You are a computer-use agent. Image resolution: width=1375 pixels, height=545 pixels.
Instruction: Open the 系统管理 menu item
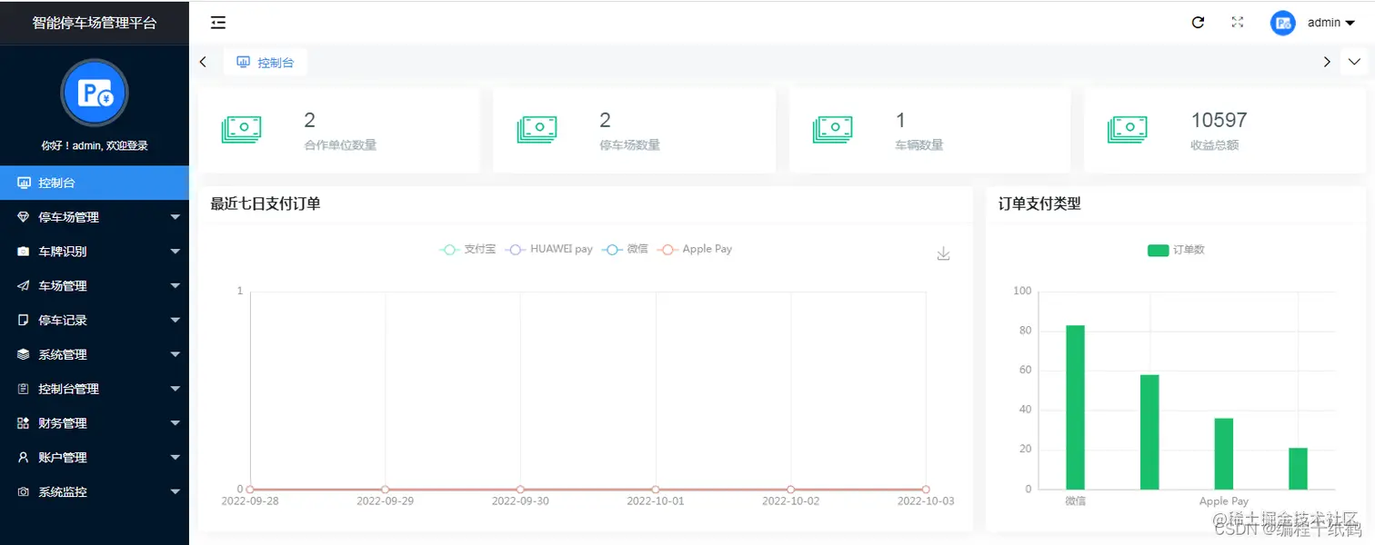point(95,355)
